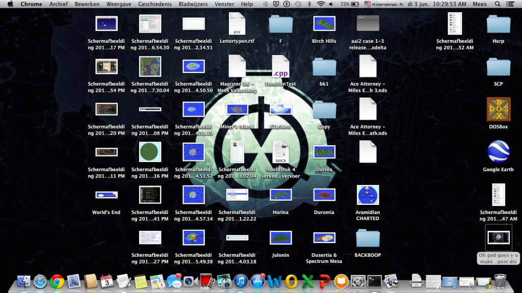Viewport: 522px width, 293px height.
Task: Open the Calendar app in the Dock
Action: point(107,281)
